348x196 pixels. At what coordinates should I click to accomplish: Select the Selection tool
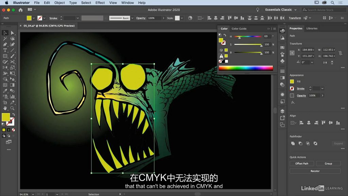(x=5, y=33)
